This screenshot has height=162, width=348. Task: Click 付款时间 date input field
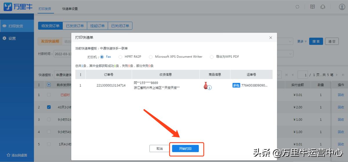pyautogui.click(x=62, y=54)
